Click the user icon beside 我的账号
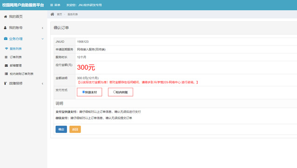The width and height of the screenshot is (297, 168). coord(5,28)
